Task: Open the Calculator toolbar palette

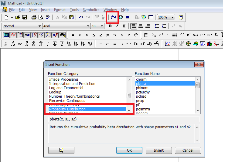Action: coord(6,35)
